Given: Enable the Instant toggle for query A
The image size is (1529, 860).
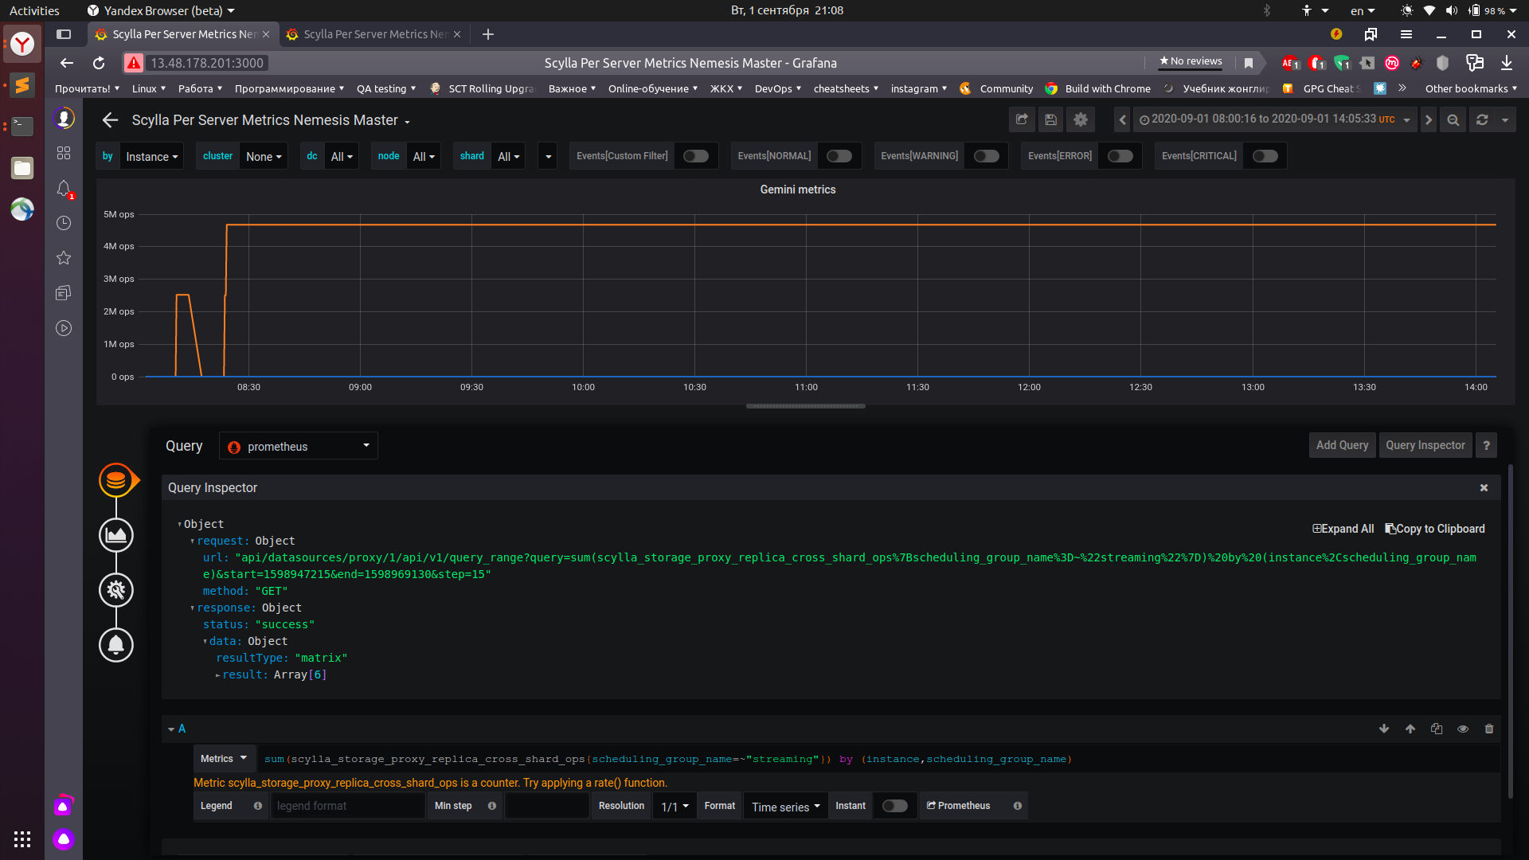Looking at the screenshot, I should (894, 806).
